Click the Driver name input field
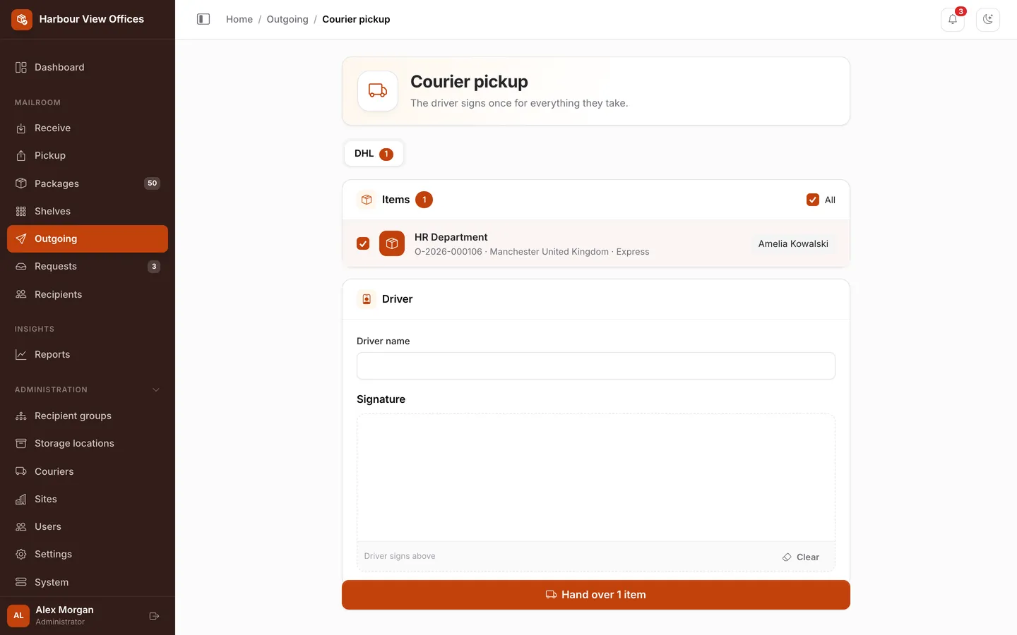Screen dimensions: 1017x635 [596, 365]
